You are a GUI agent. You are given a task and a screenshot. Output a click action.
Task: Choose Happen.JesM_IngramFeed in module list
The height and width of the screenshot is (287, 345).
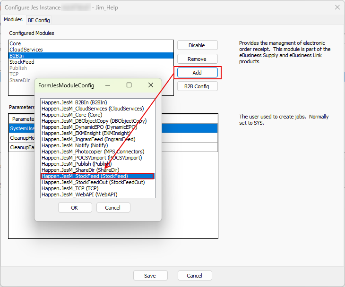point(98,140)
